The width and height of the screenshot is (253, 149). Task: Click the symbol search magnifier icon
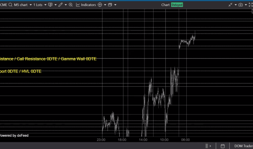(x=11, y=5)
